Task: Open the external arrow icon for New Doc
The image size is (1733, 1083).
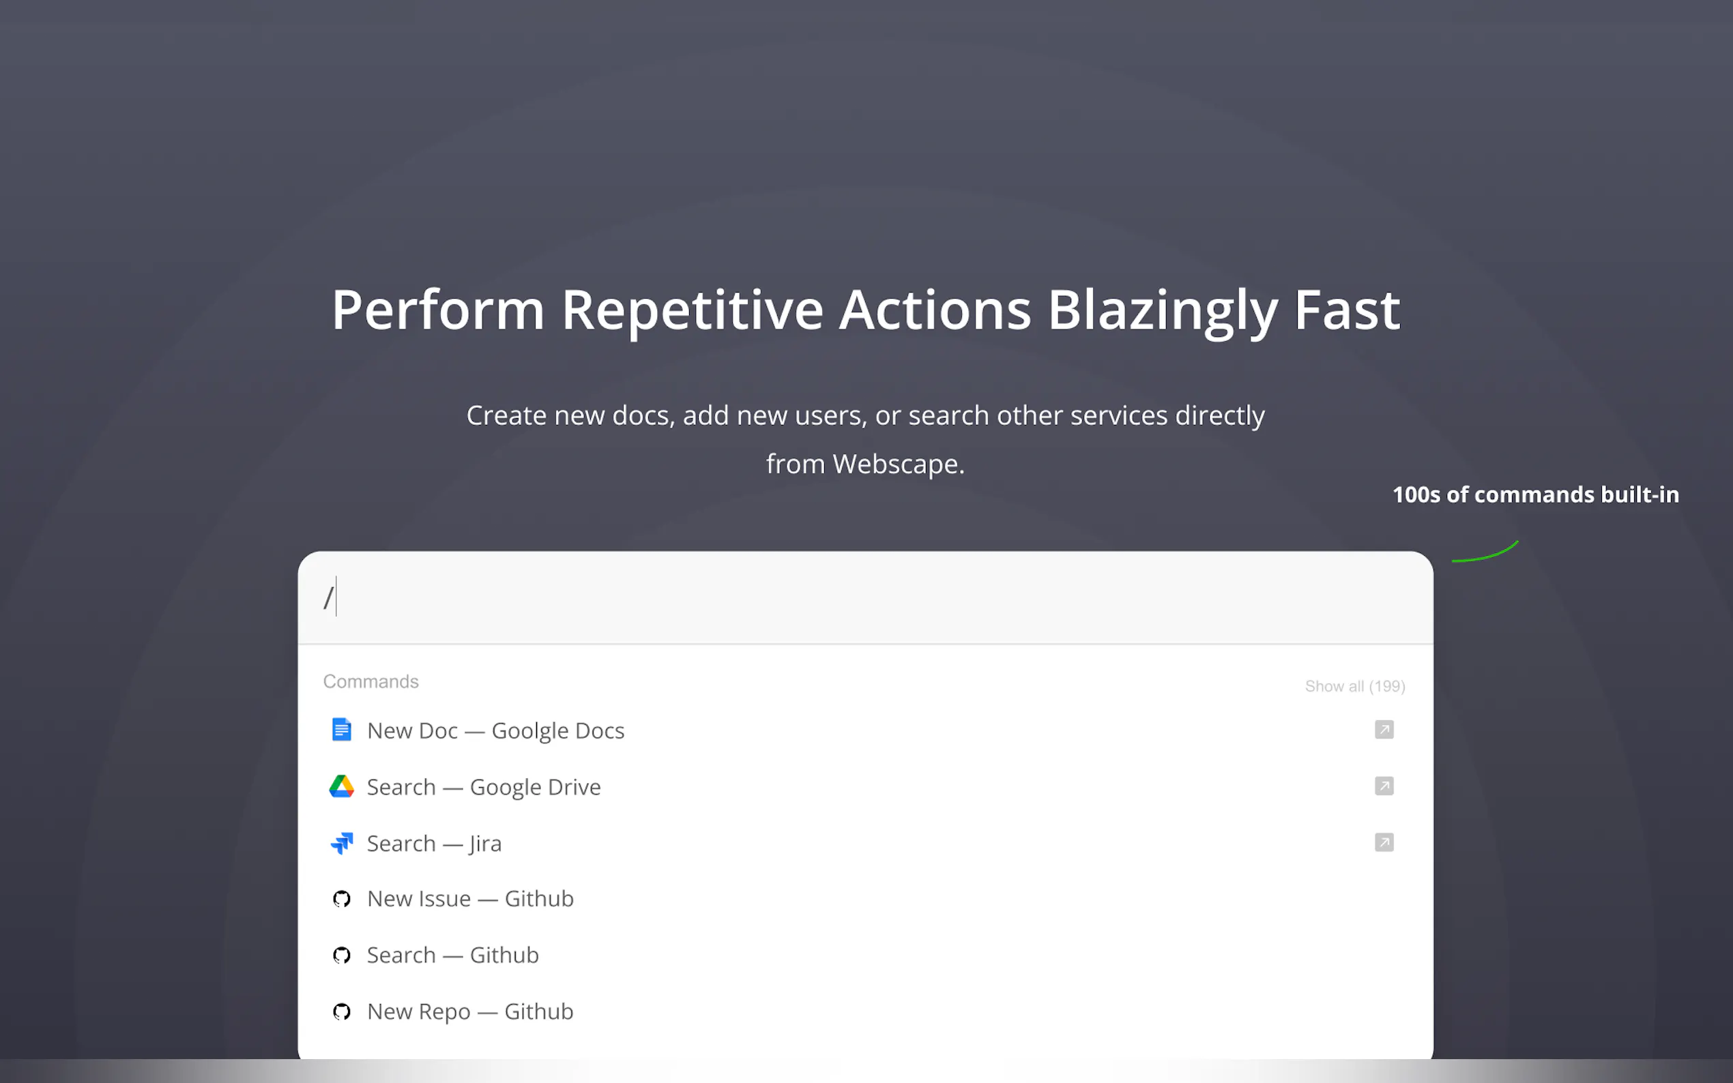Action: click(1384, 730)
